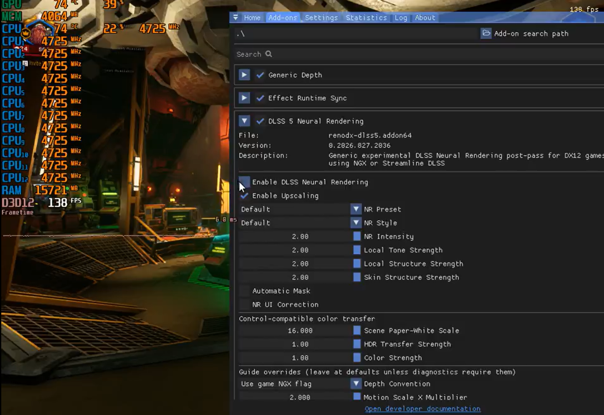Click the Scene Paper-White Scale slider
604x415 pixels.
[300, 331]
